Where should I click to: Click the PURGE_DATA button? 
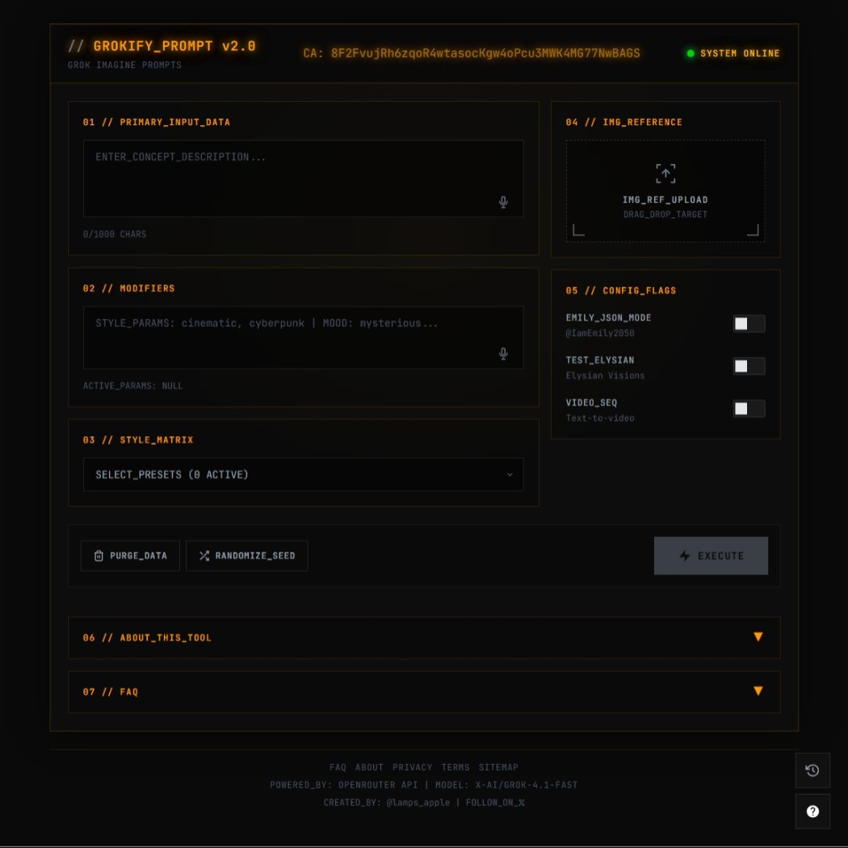point(130,556)
